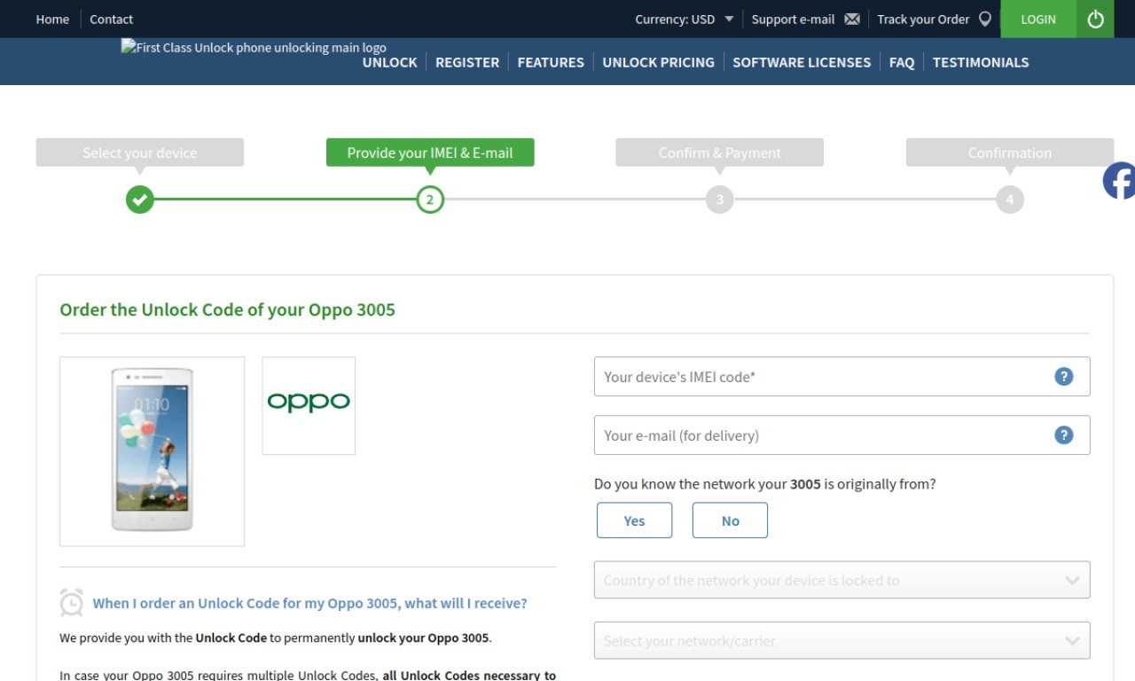The height and width of the screenshot is (681, 1135).
Task: Click the help icon in the e-mail field
Action: [x=1064, y=435]
